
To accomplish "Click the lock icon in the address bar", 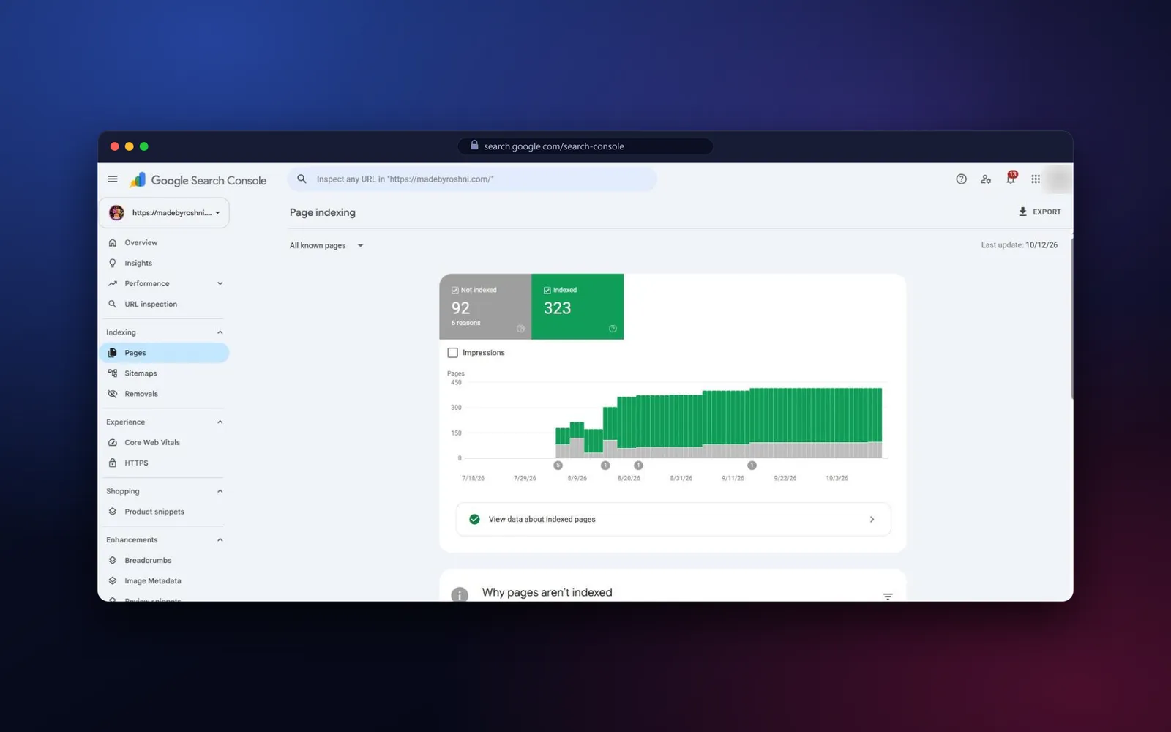I will click(x=474, y=146).
